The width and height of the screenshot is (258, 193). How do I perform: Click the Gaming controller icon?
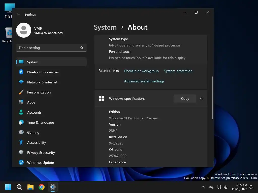(x=21, y=132)
